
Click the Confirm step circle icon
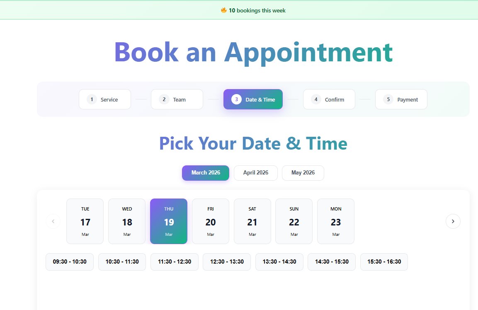pos(315,99)
